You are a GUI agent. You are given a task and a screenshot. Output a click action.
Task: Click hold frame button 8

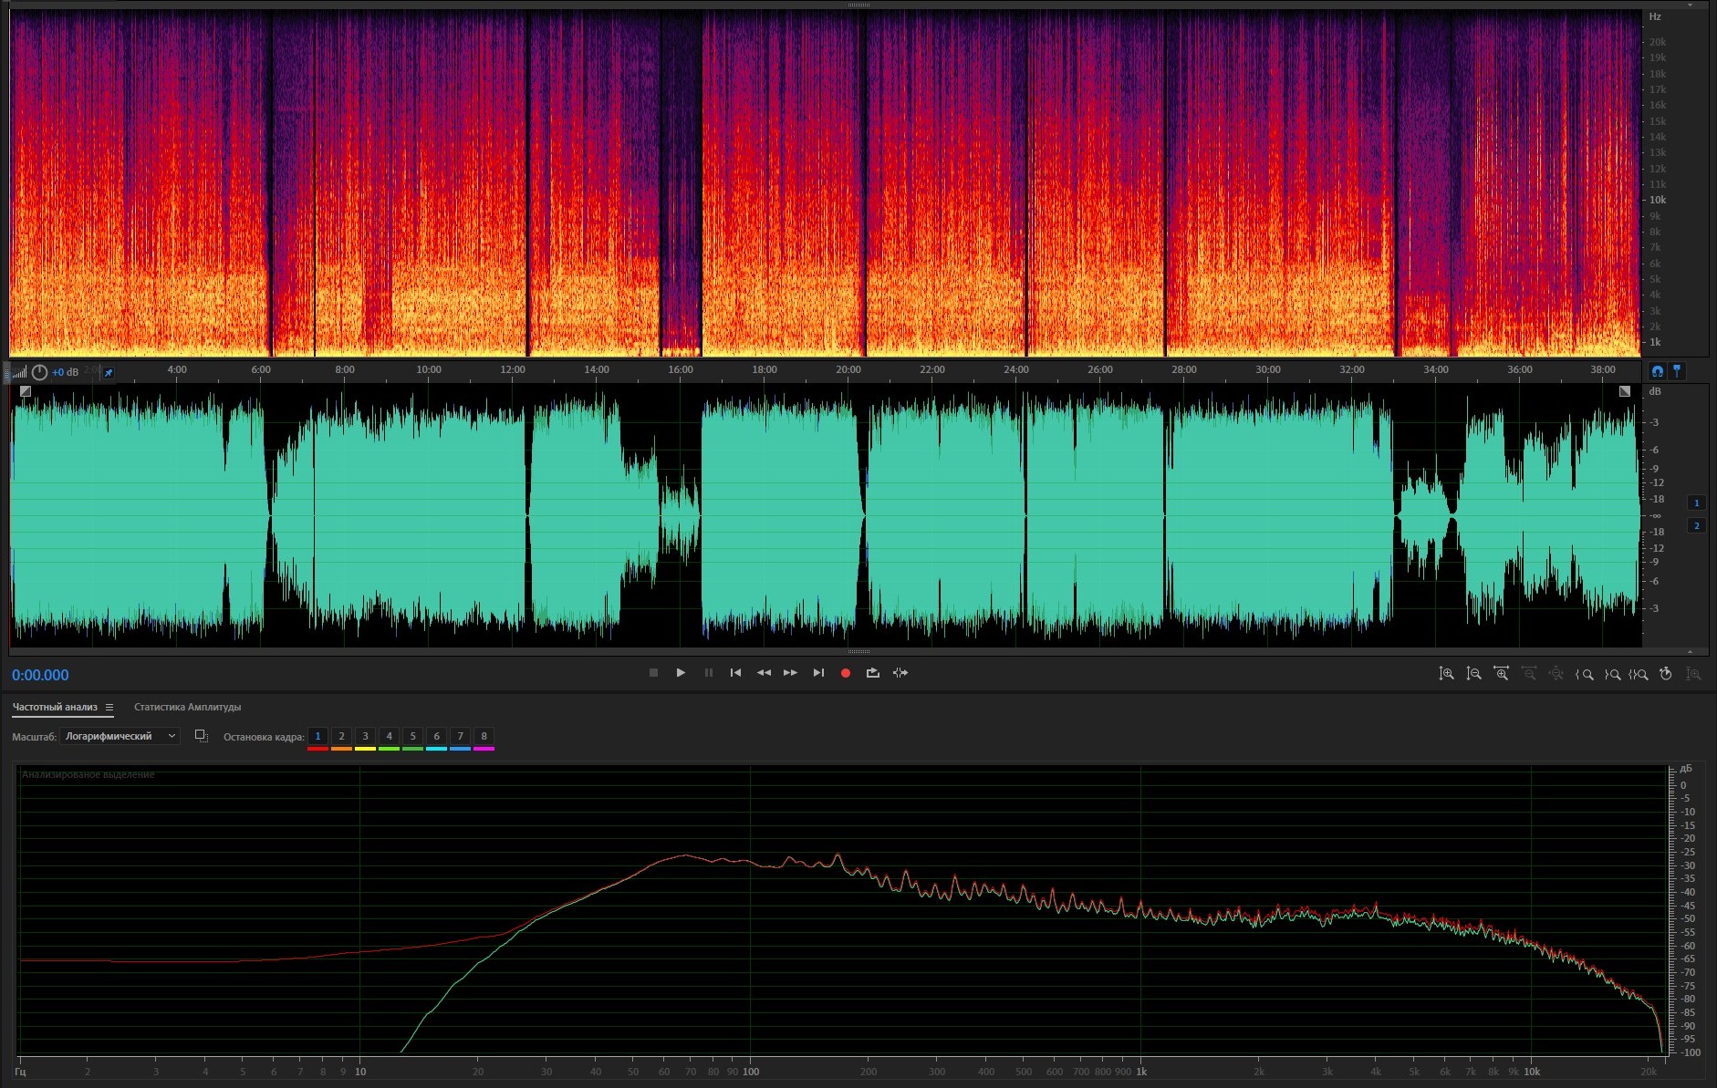click(484, 736)
